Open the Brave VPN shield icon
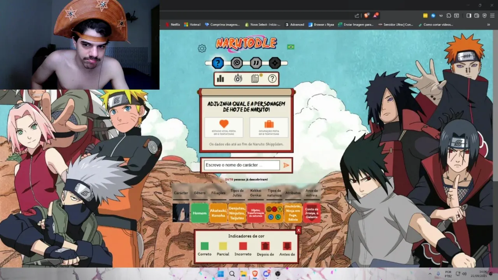The image size is (498, 280). click(x=484, y=16)
